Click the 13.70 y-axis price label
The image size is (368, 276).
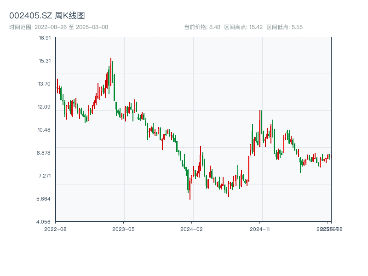tap(45, 83)
